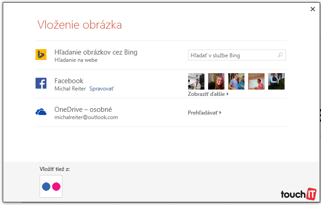The width and height of the screenshot is (321, 205).
Task: Select the Facebook logo icon
Action: pyautogui.click(x=41, y=83)
